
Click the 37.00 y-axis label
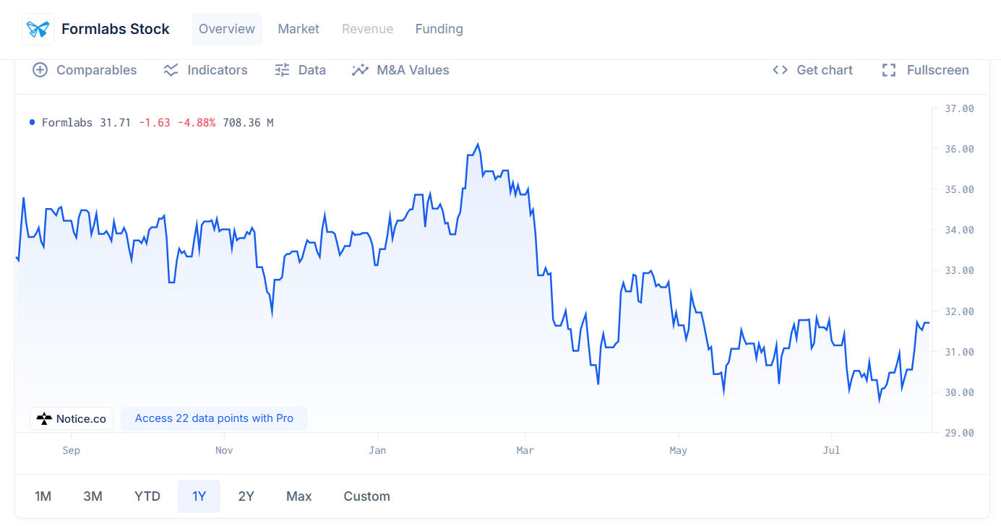pos(960,108)
